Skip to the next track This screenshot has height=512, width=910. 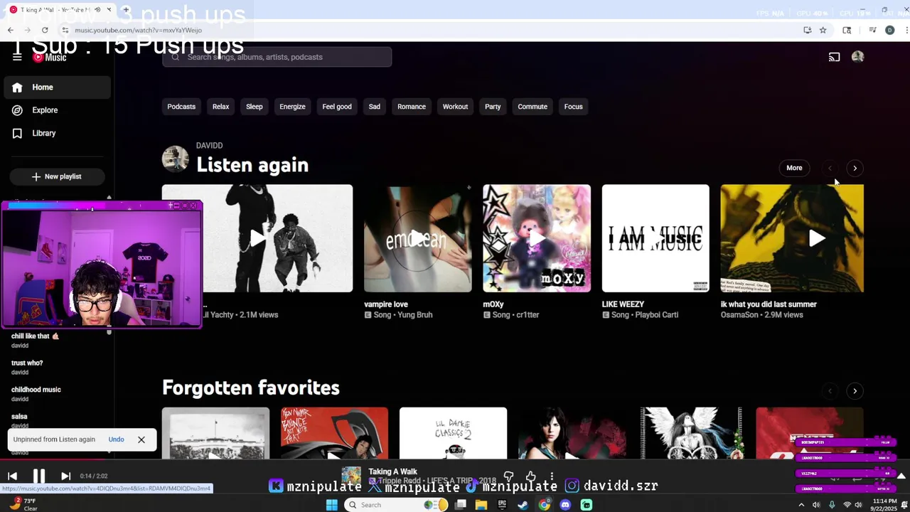coord(65,476)
